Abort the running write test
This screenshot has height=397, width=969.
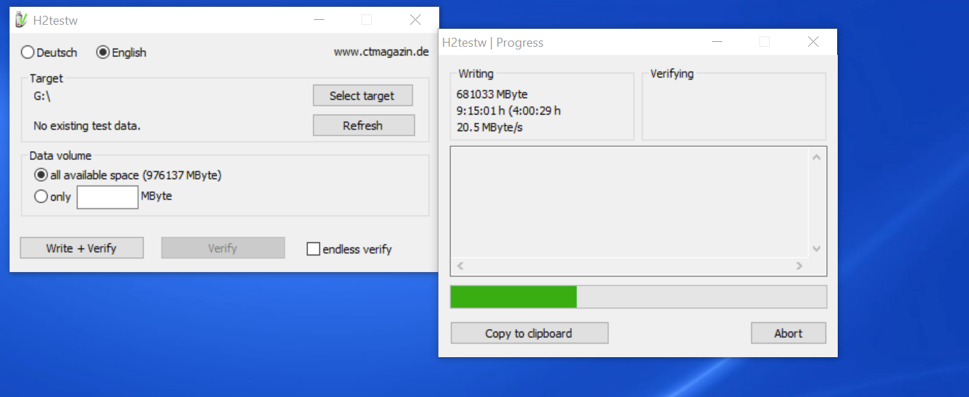click(x=788, y=333)
